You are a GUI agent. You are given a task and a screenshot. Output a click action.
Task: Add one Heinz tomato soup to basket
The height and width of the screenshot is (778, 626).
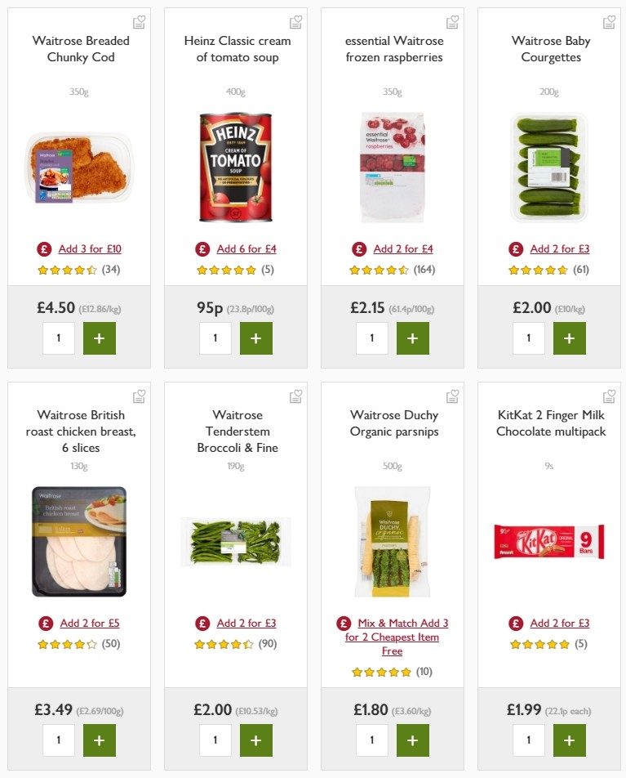point(256,338)
